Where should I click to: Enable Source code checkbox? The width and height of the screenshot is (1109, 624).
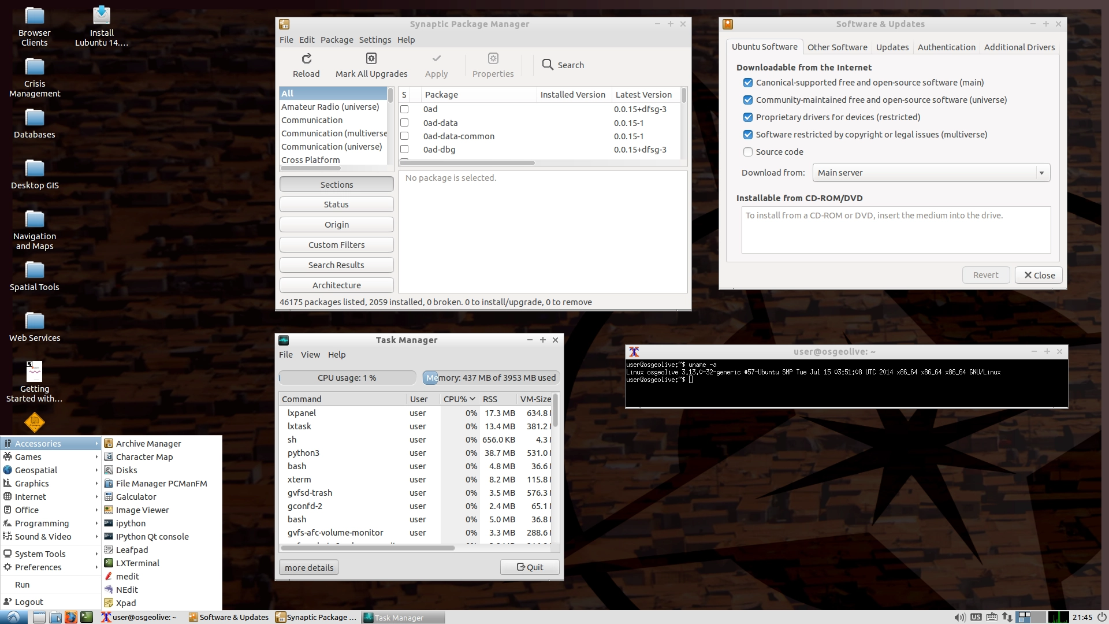tap(748, 152)
